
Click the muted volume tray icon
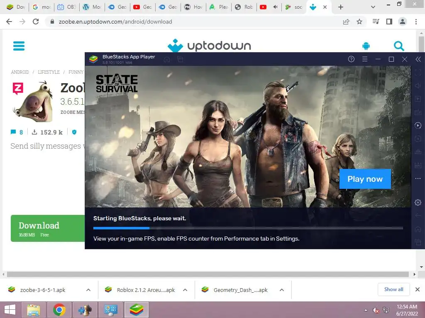click(376, 310)
